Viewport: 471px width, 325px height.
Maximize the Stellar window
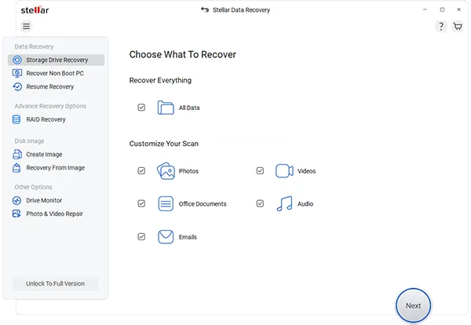click(442, 9)
